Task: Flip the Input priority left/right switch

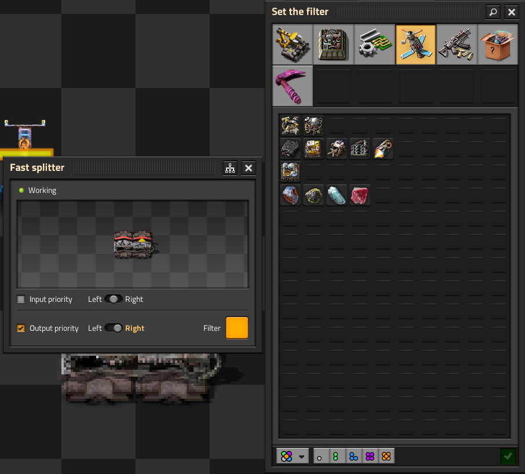Action: [114, 299]
